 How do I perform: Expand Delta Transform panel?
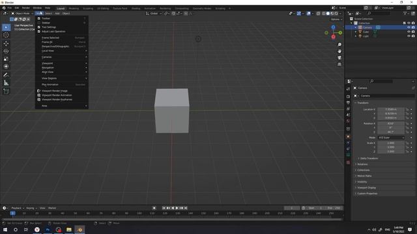click(369, 159)
